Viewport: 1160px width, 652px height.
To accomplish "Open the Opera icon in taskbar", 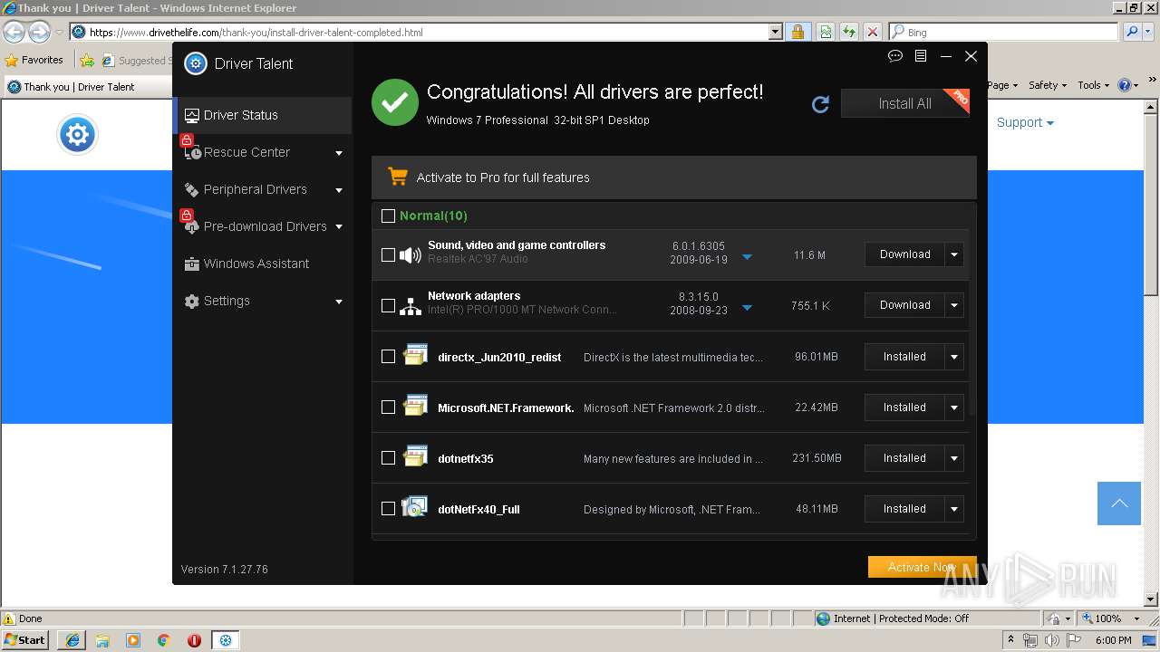I will [x=194, y=640].
